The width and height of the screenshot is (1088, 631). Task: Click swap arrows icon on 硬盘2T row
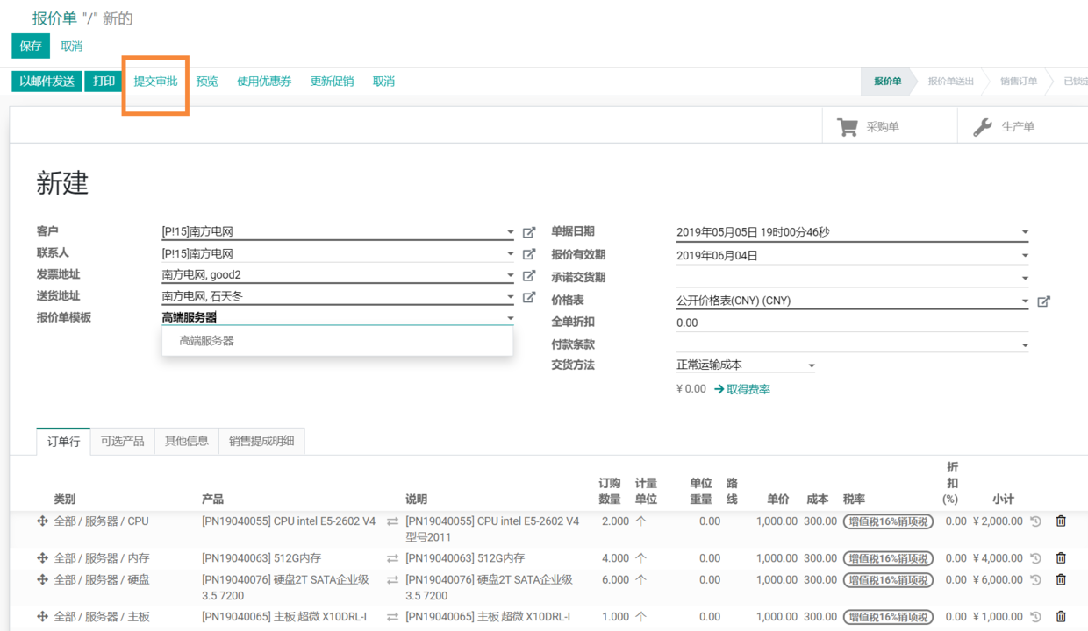pyautogui.click(x=392, y=580)
